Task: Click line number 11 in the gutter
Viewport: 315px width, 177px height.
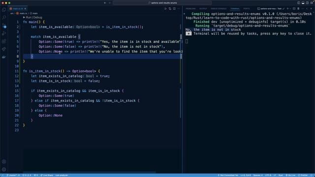Action: pos(17,71)
